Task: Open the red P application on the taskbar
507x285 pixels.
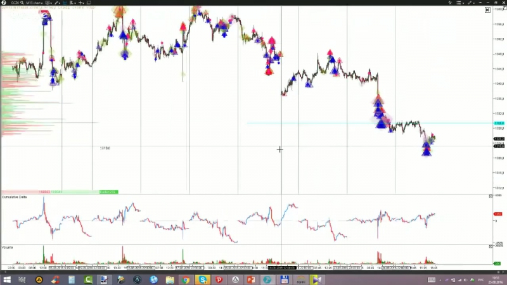Action: [219, 279]
